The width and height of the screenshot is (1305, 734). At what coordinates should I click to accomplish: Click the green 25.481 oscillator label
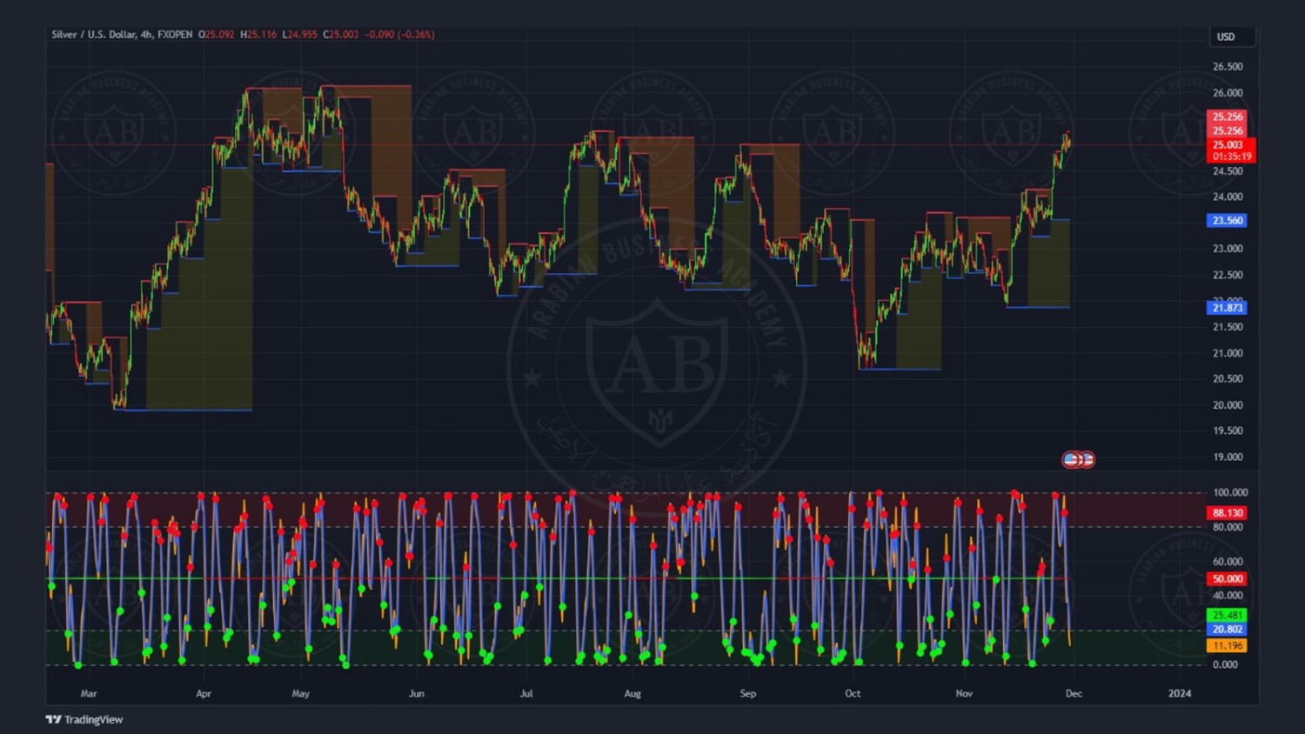pos(1228,615)
